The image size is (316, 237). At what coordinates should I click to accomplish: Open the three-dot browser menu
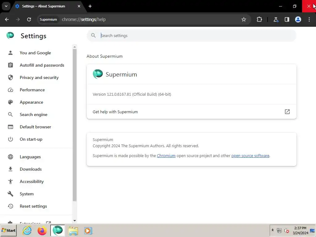(x=309, y=19)
